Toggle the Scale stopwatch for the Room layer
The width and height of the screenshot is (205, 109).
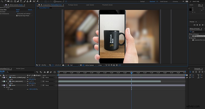(8, 89)
